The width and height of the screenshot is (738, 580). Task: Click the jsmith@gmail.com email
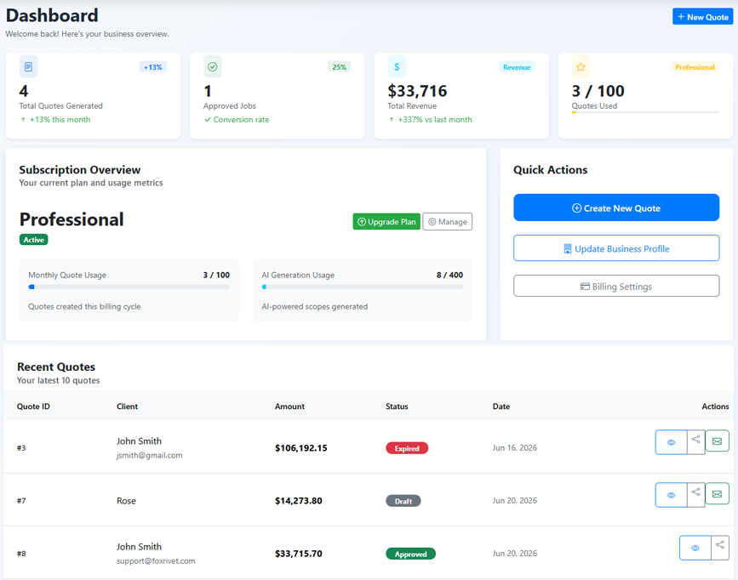click(x=149, y=455)
